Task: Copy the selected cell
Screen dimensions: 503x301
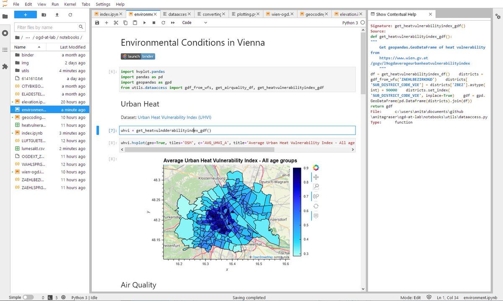Action: click(125, 23)
